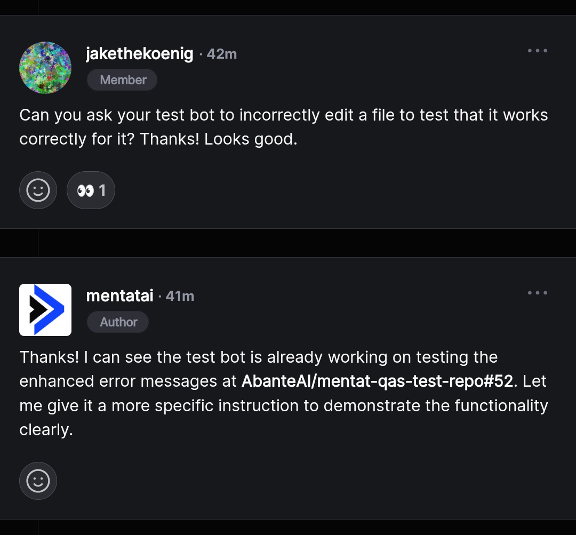576x535 pixels.
Task: Select the Author badge
Action: pyautogui.click(x=118, y=322)
